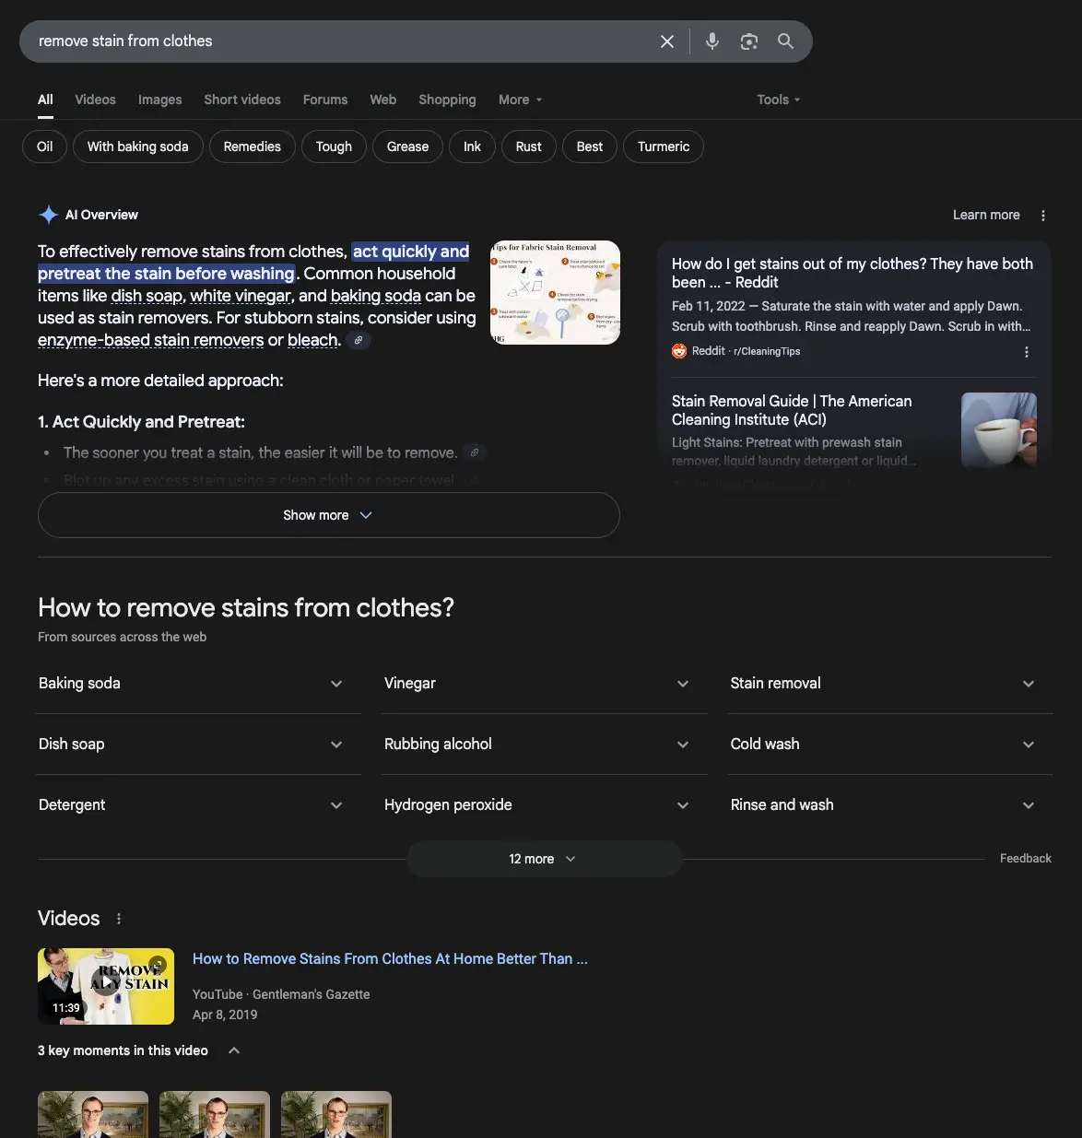Open the 'dish soap' underlined link
This screenshot has width=1082, height=1138.
(x=147, y=296)
